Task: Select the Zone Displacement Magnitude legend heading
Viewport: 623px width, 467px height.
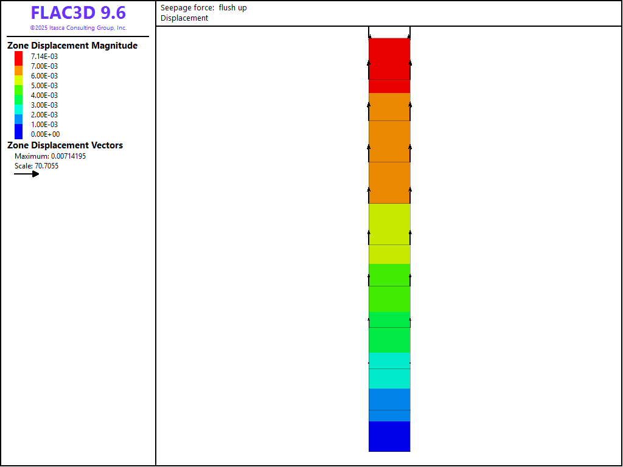Action: pyautogui.click(x=72, y=46)
